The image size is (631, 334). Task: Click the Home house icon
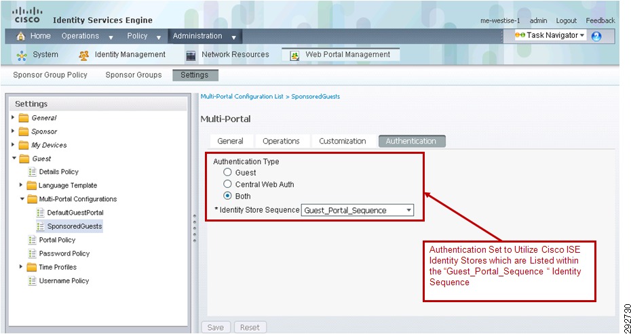tap(20, 36)
